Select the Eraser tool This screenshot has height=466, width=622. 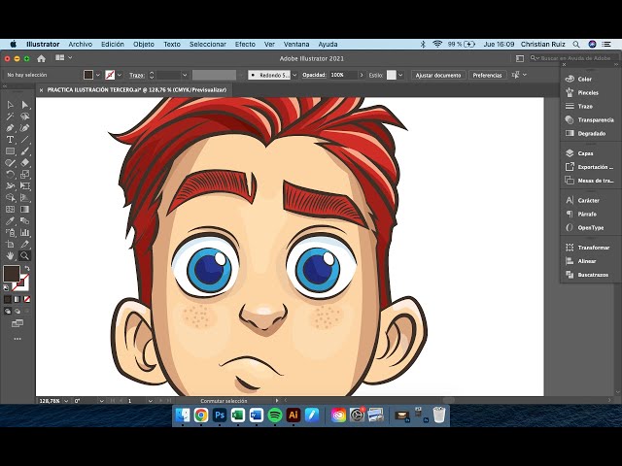click(x=25, y=162)
